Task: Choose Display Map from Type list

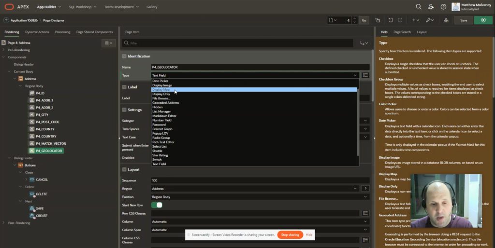Action: coord(254,89)
